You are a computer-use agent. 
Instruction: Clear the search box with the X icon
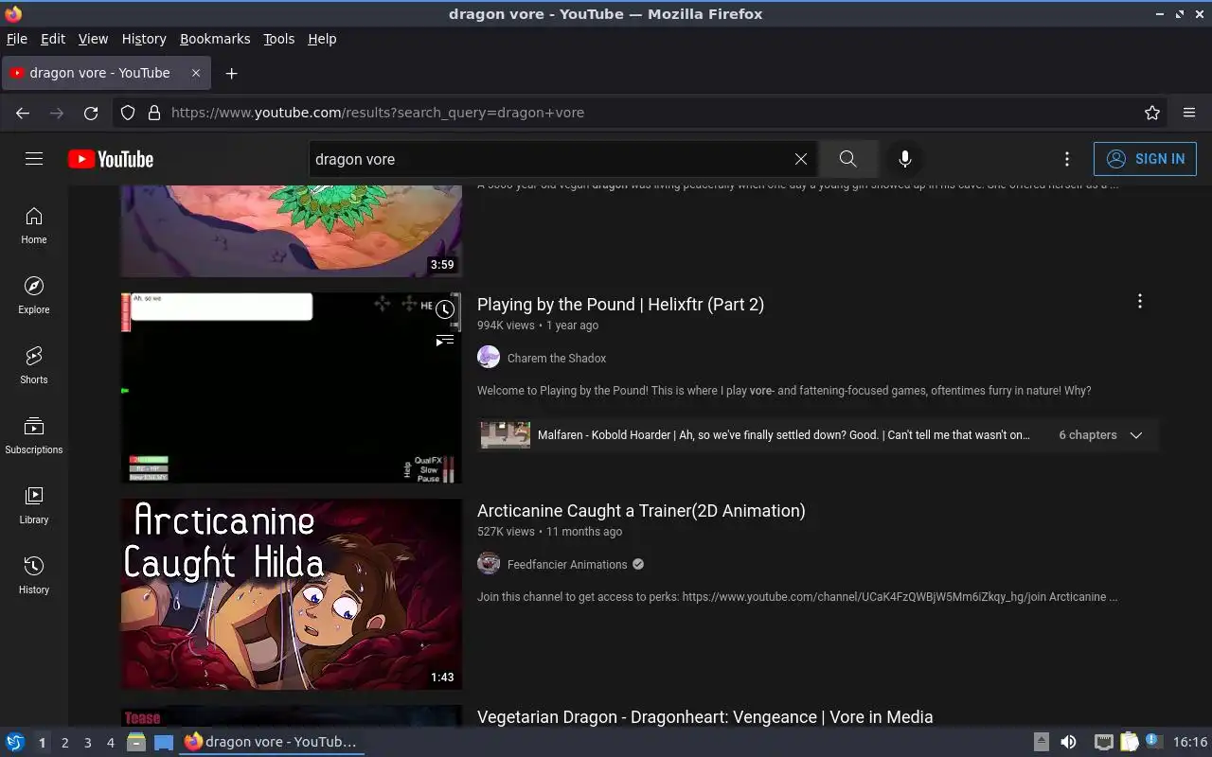(x=801, y=159)
